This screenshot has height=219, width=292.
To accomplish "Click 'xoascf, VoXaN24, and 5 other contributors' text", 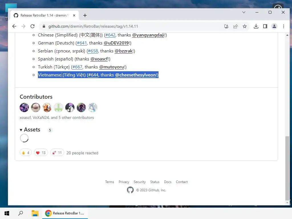I will tap(57, 118).
